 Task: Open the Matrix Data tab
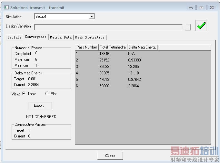61,37
